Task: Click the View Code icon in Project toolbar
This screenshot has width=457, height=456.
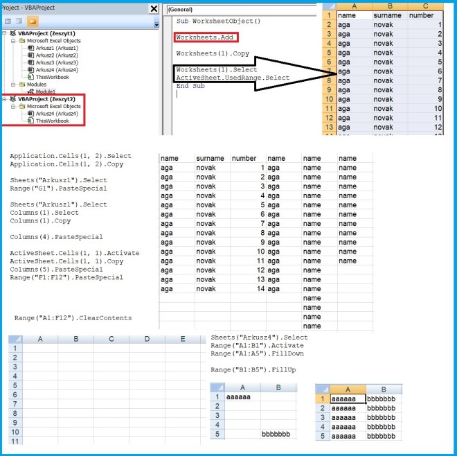Action: pos(7,21)
